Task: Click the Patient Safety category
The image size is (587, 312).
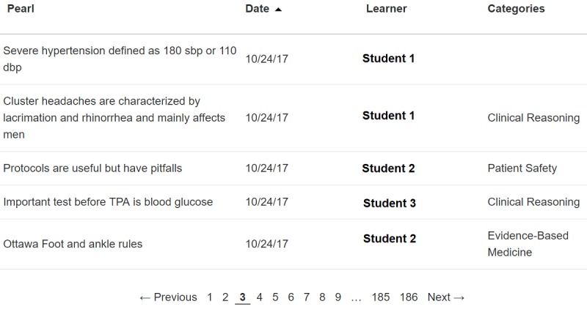Action: 522,168
